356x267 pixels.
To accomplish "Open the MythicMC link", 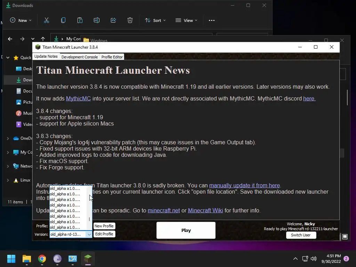I will coord(78,98).
